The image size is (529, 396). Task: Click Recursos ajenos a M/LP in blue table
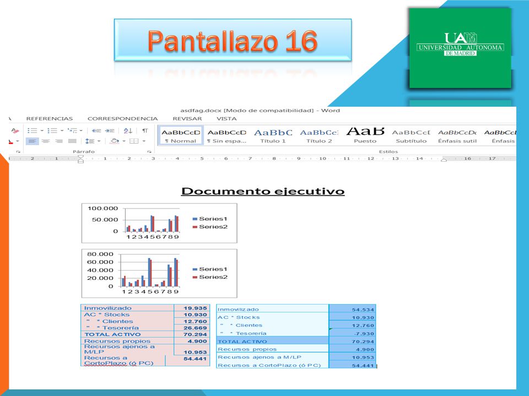[273, 358]
